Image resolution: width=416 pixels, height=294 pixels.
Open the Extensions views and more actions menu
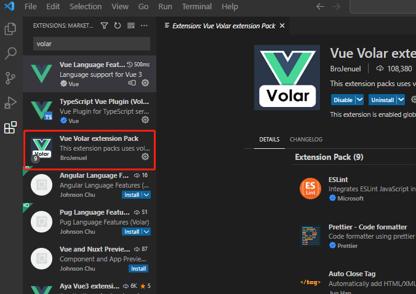click(144, 26)
